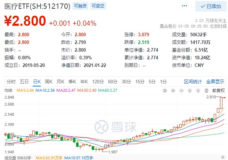Click the volume MA5:63.91万手 label

(49, 158)
